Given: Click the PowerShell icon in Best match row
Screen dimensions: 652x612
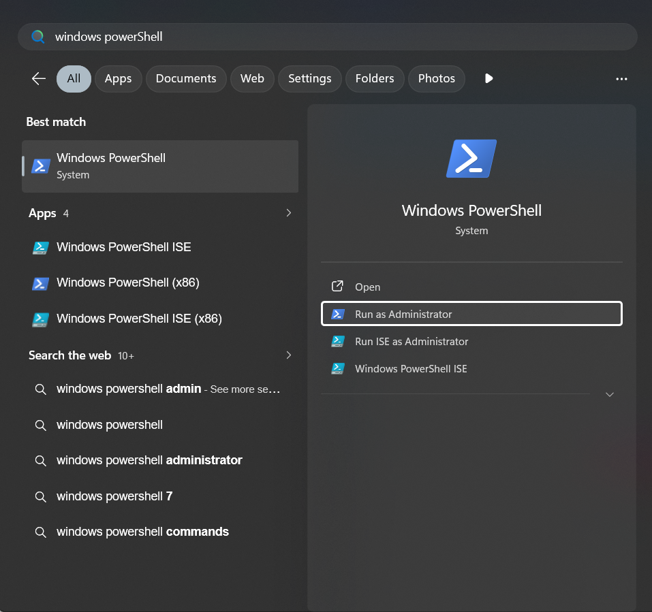Looking at the screenshot, I should (x=41, y=166).
